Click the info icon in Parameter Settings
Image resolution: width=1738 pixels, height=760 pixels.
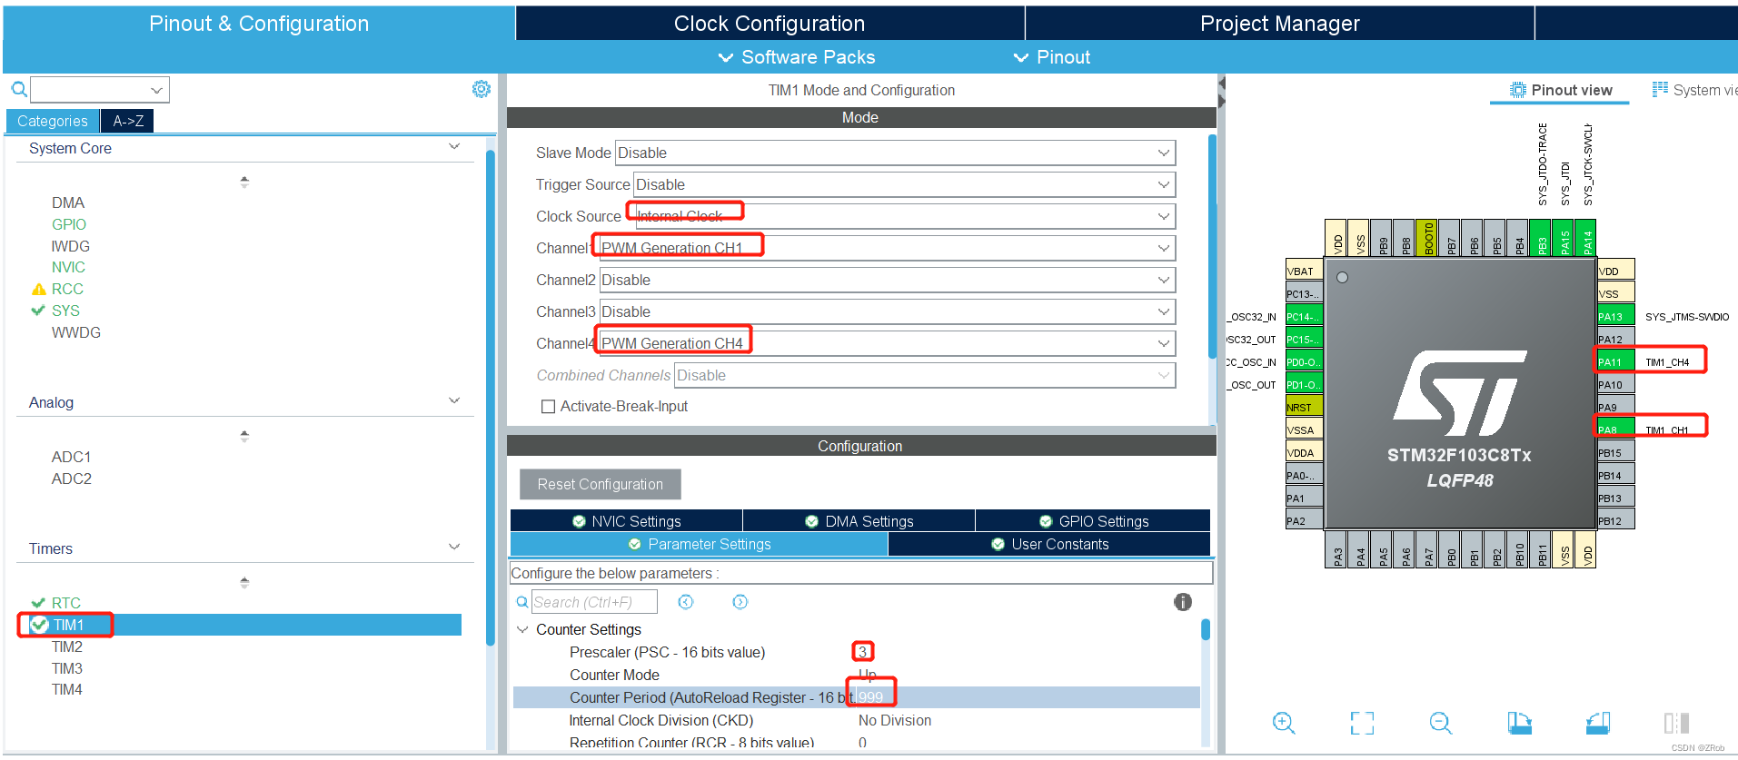click(1182, 602)
